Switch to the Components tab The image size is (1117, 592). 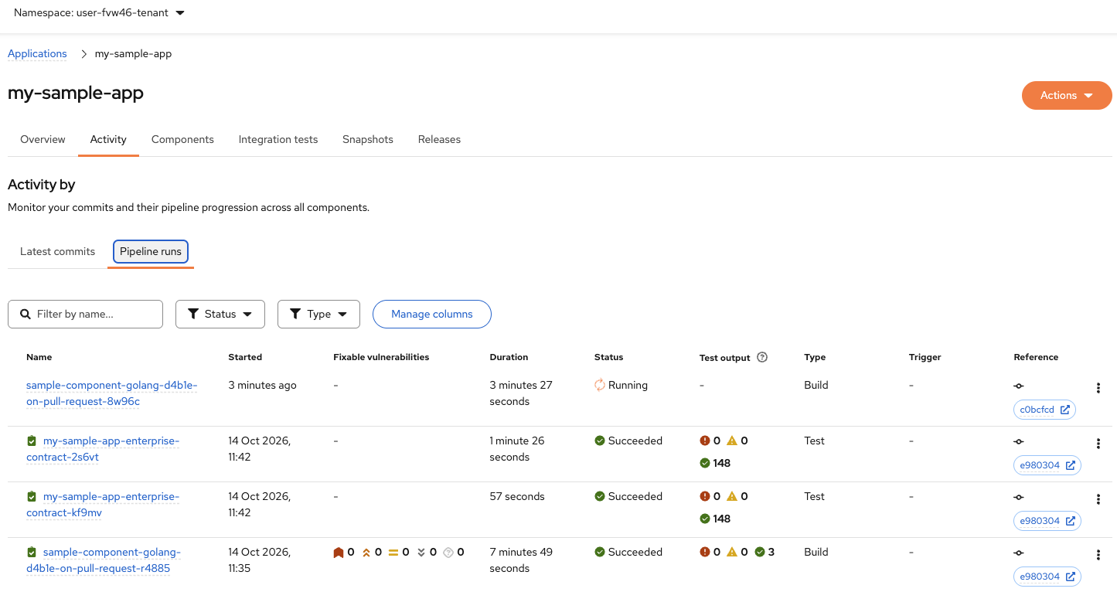[x=182, y=139]
